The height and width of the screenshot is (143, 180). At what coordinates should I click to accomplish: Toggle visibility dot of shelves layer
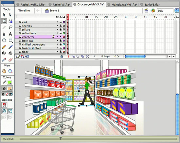(x=57, y=26)
